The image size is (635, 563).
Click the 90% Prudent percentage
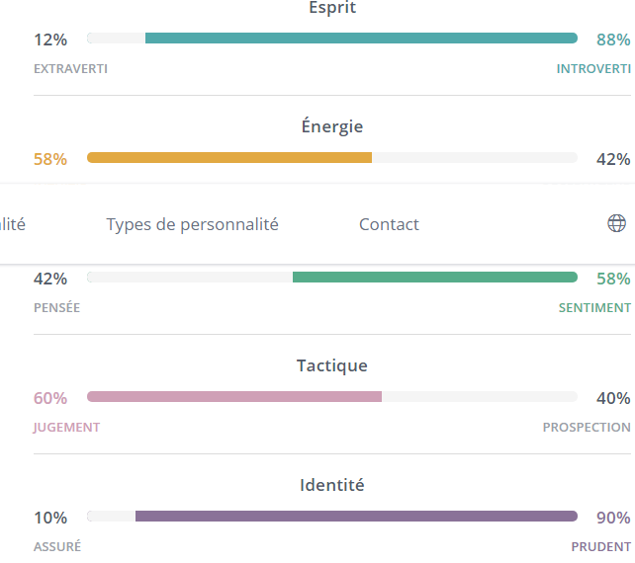[x=613, y=518]
